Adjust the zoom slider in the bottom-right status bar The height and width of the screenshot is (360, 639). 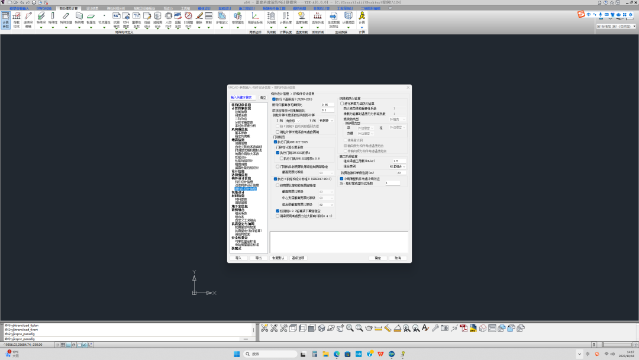pos(617,345)
